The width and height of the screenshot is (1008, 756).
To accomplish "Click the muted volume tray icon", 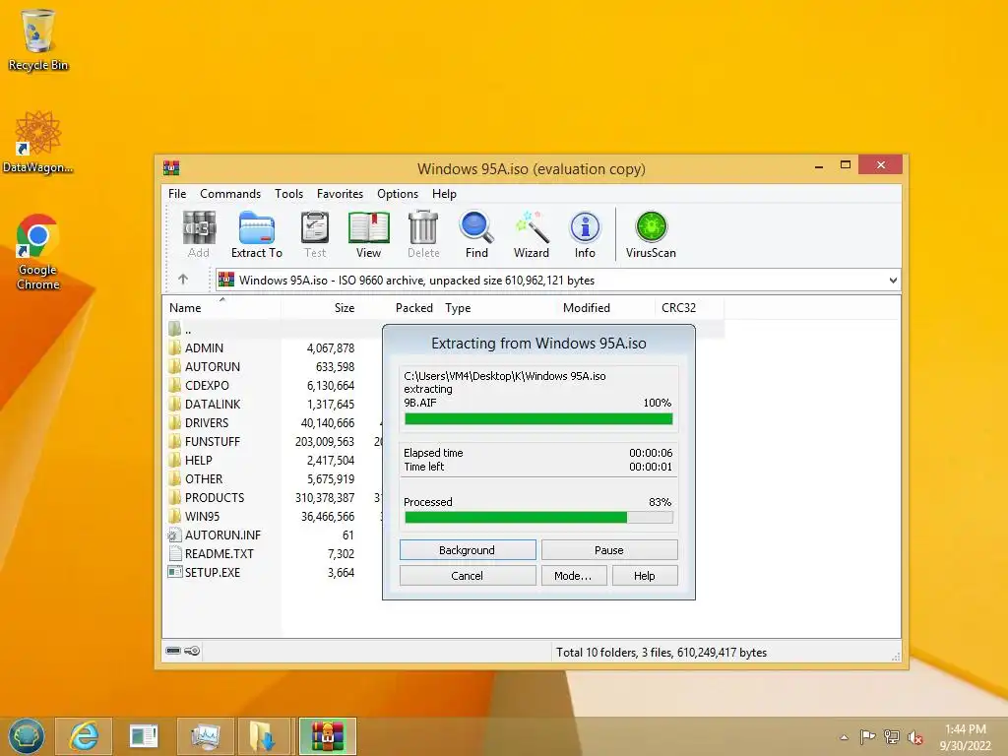I will 914,736.
